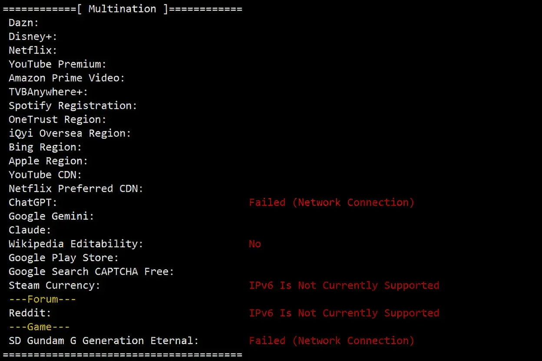This screenshot has height=361, width=542.
Task: Select the Netflix Preferred CDN: line
Action: [76, 189]
